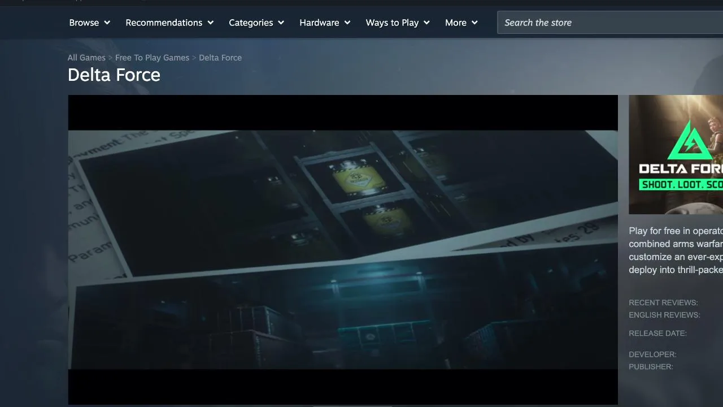Open the Recommendations menu
Image resolution: width=723 pixels, height=407 pixels.
click(x=169, y=23)
